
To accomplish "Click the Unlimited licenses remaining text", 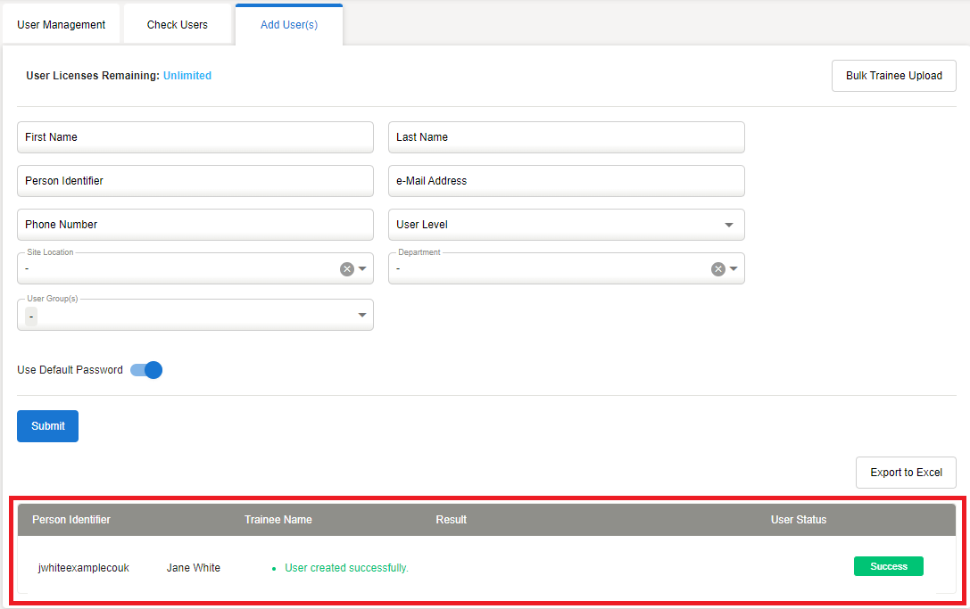I will click(x=187, y=76).
